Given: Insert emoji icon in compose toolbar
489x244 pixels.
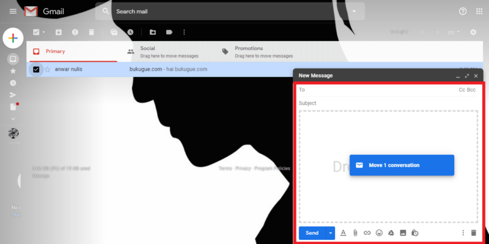Looking at the screenshot, I should pos(379,233).
